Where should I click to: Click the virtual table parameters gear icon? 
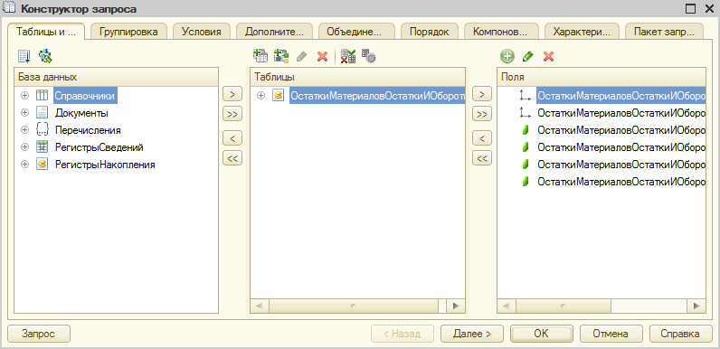tap(369, 56)
